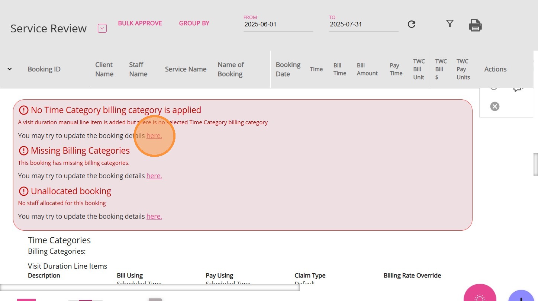Sort by Booking Date column header
Screen dimensions: 538x301
click(x=288, y=69)
